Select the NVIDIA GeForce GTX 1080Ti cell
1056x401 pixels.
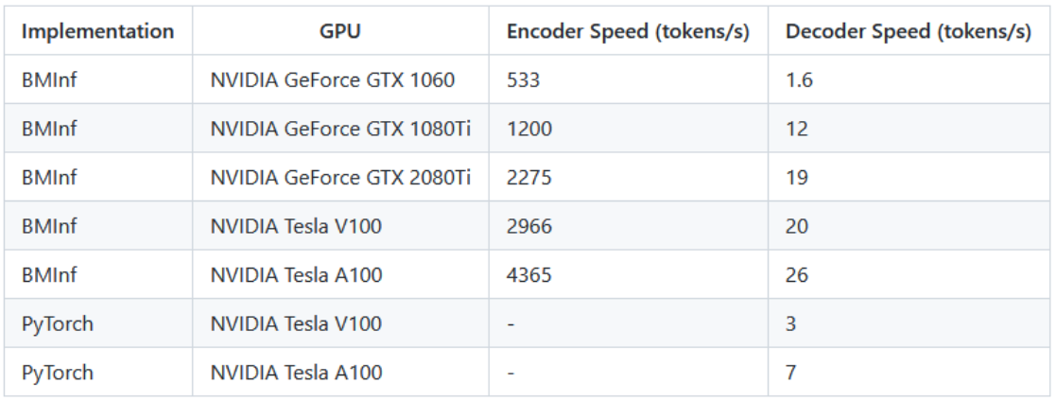pyautogui.click(x=340, y=128)
